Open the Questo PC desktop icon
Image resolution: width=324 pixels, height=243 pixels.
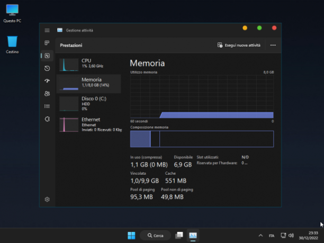click(12, 13)
